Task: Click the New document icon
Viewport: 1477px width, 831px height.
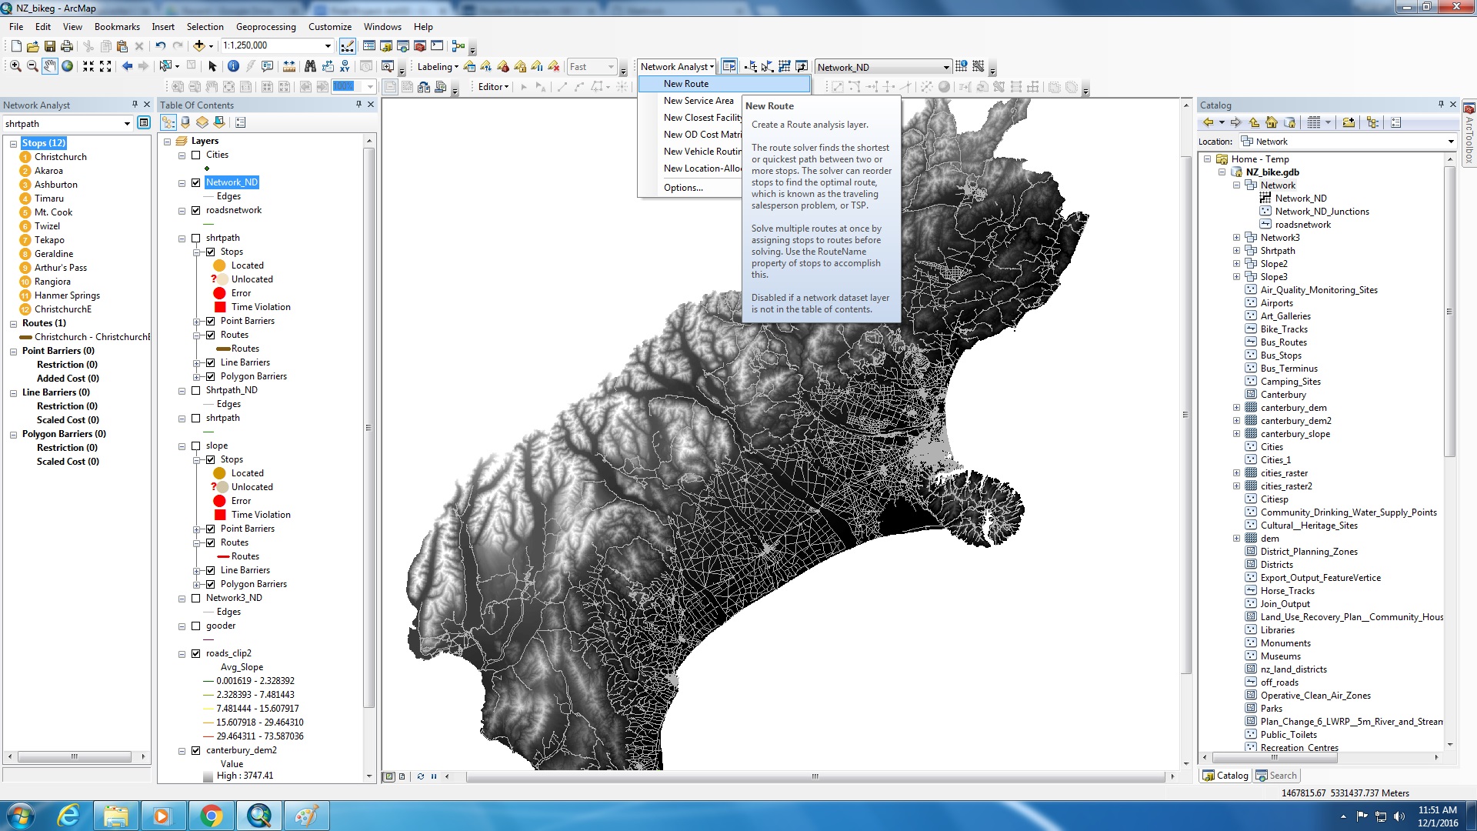Action: coord(16,46)
